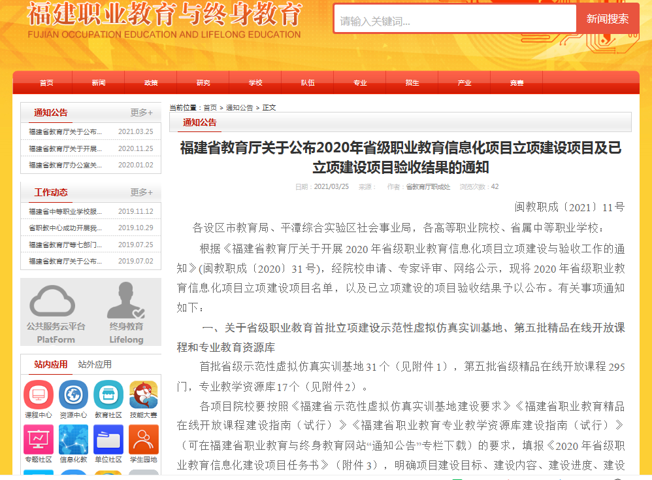The height and width of the screenshot is (480, 652).
Task: Open the 单位社区 folder icon
Action: [108, 439]
